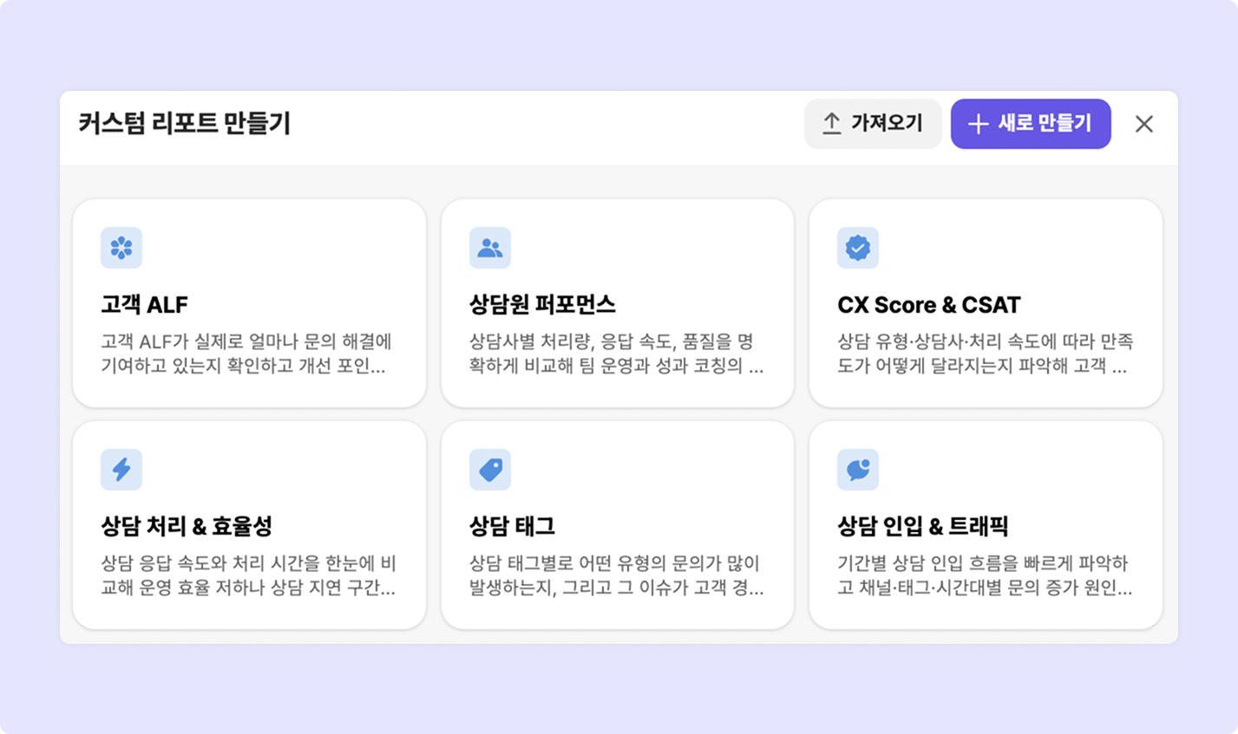Click the CX Score & CSAT description text
The height and width of the screenshot is (734, 1238).
tap(985, 354)
